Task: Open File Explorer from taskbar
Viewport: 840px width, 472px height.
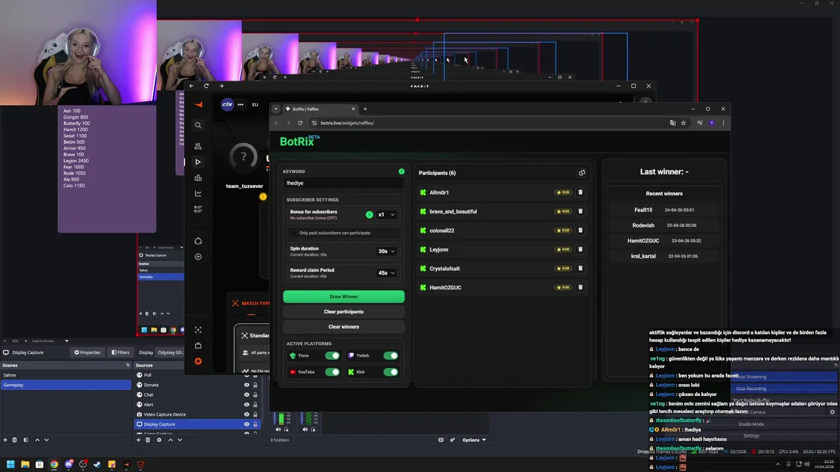Action: pos(25,464)
